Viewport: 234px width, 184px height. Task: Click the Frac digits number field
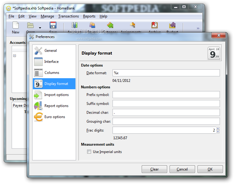pos(164,130)
